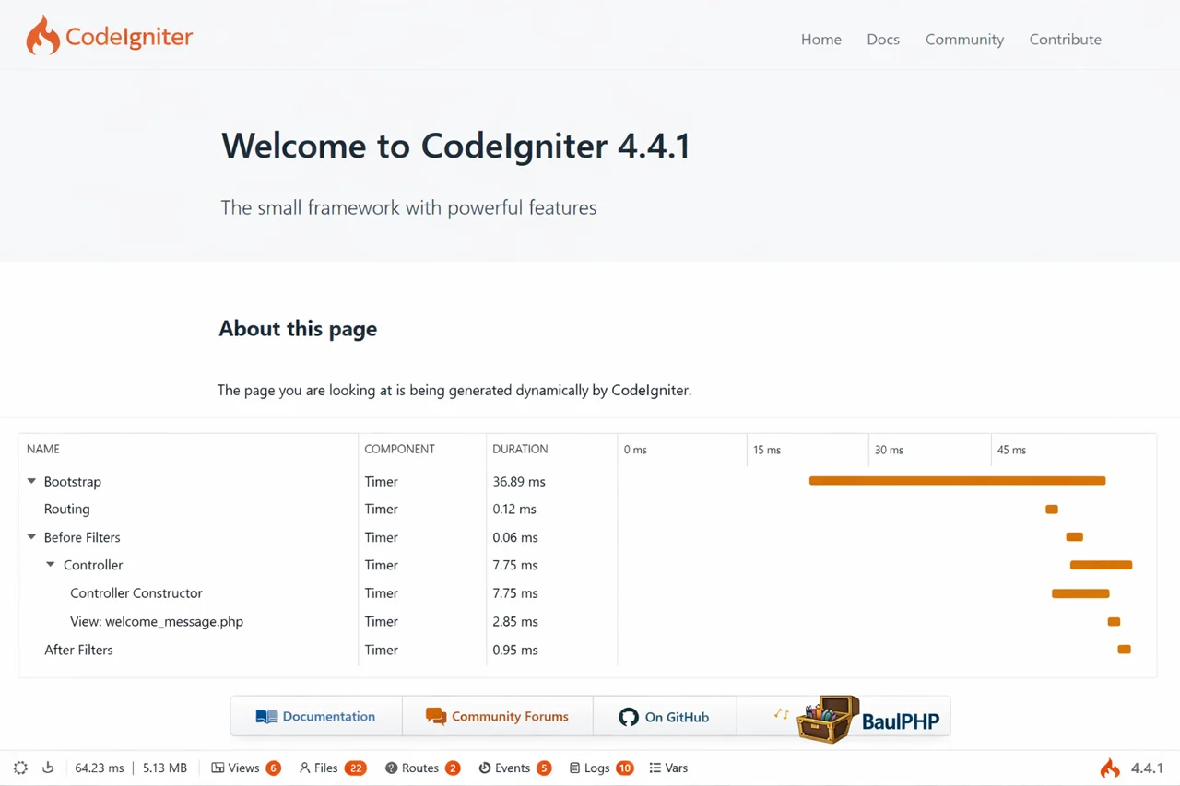Click the 2.85 ms duration cell

(515, 622)
